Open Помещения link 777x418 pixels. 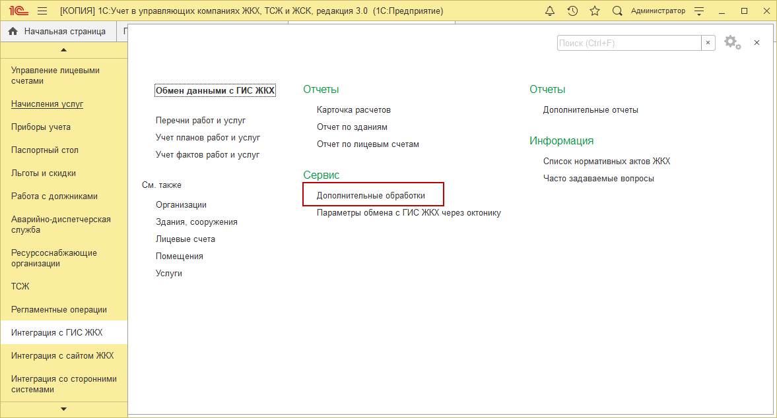click(x=180, y=256)
